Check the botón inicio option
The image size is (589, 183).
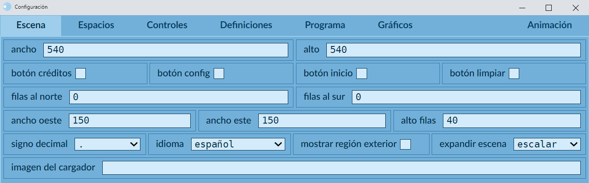[362, 74]
